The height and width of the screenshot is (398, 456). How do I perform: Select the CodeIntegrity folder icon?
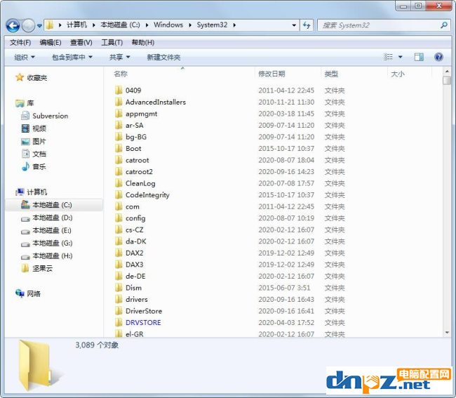(119, 195)
